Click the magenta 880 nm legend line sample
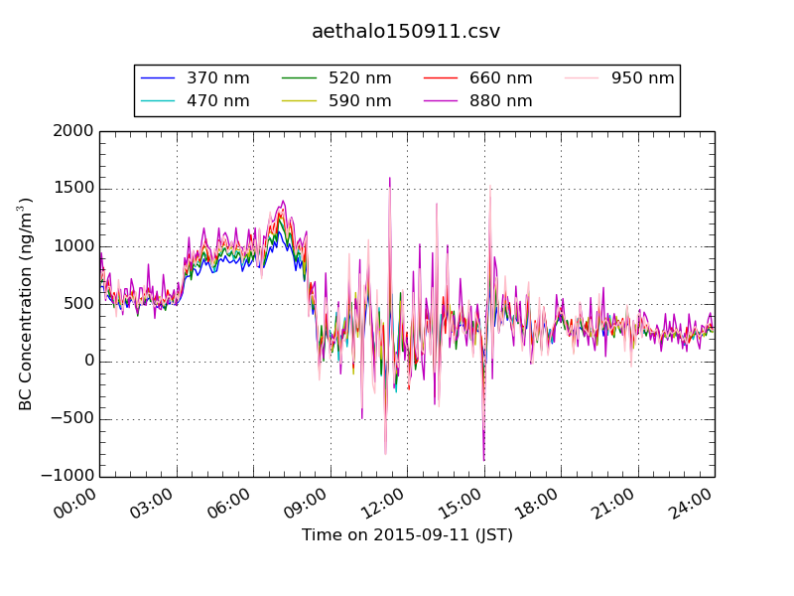Viewport: 794px width, 596px height. pyautogui.click(x=440, y=101)
